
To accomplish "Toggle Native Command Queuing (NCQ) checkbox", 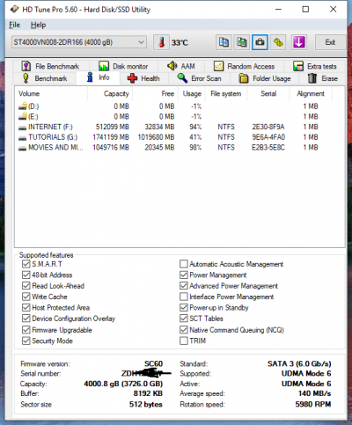I will point(184,330).
